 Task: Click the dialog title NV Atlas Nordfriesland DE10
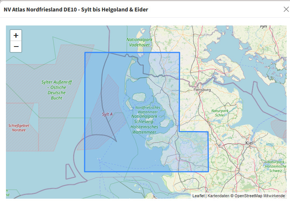(x=76, y=10)
